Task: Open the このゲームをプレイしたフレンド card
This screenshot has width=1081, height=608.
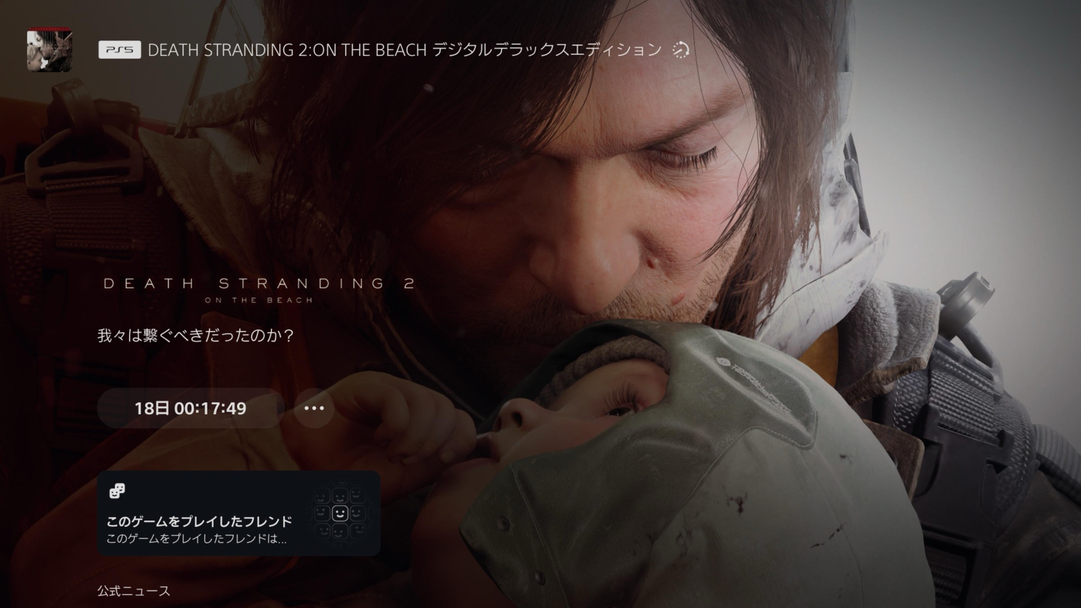Action: pyautogui.click(x=239, y=513)
